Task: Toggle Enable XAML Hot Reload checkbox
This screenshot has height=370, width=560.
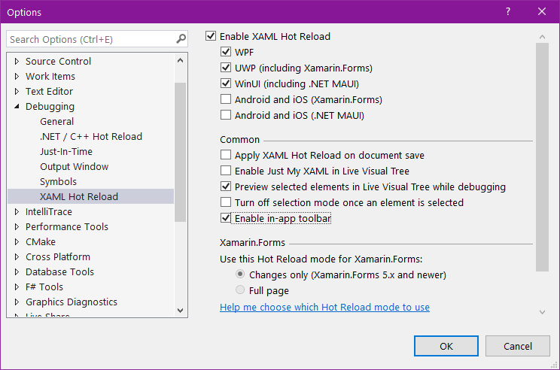Action: pos(211,36)
